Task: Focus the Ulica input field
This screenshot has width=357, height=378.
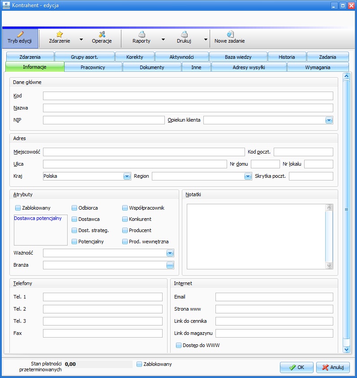Action: 135,164
